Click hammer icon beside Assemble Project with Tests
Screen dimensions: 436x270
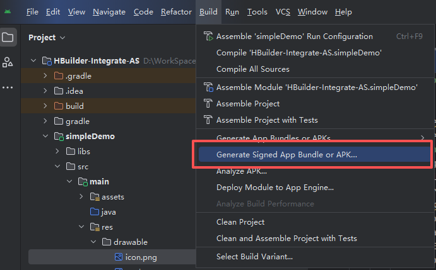point(208,120)
